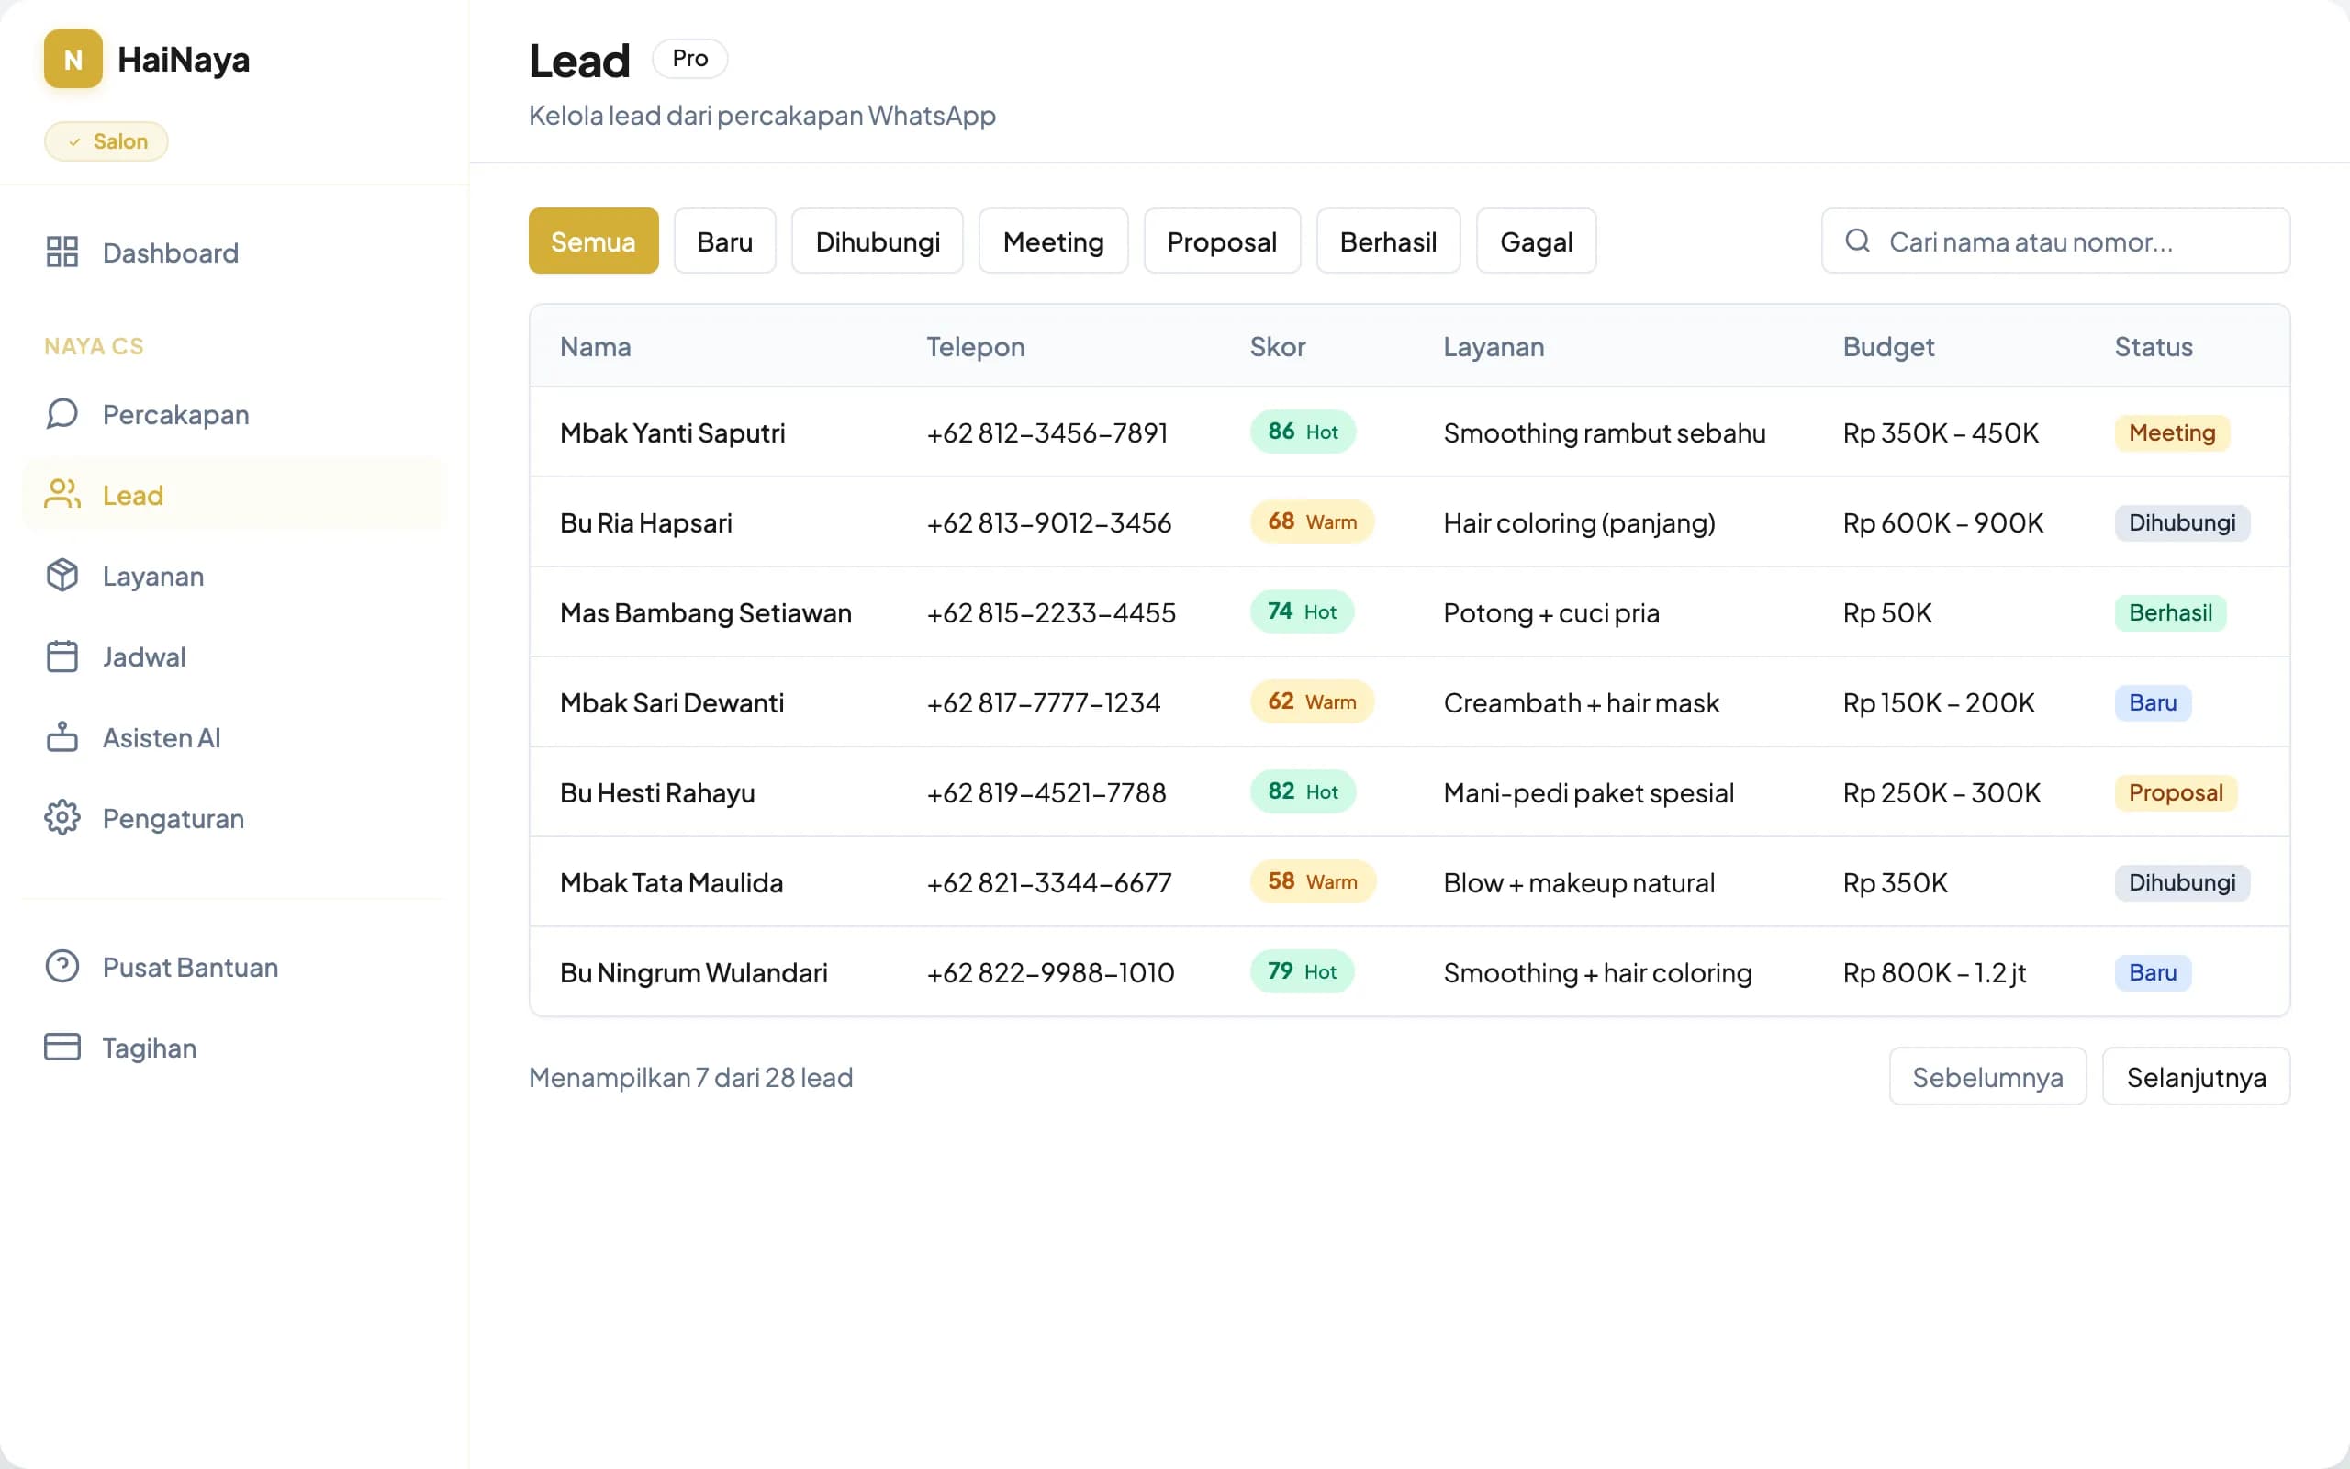Select the Semua filter tab
The image size is (2350, 1469).
click(x=593, y=241)
